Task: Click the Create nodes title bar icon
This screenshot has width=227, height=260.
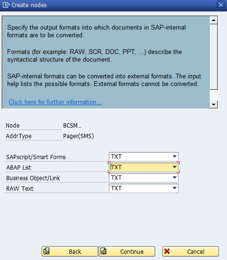Action: (6, 5)
